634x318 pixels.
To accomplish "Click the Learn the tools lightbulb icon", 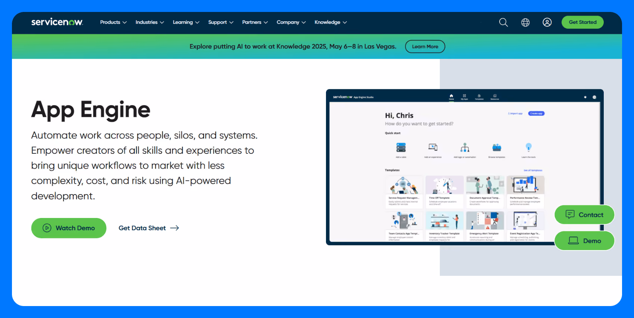I will pos(529,147).
